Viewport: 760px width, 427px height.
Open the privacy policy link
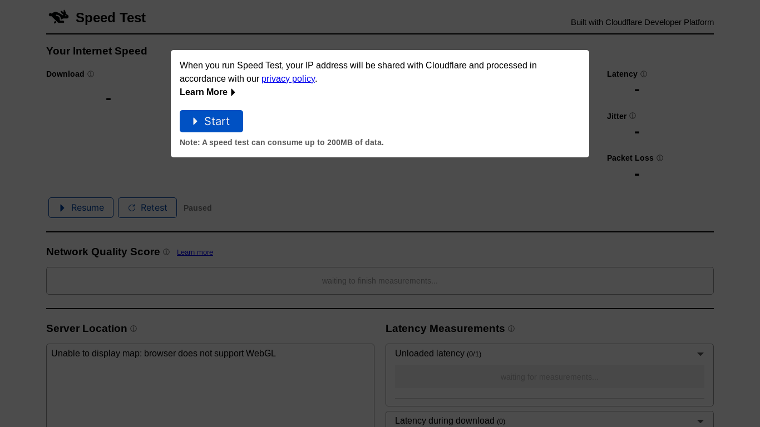[x=288, y=79]
